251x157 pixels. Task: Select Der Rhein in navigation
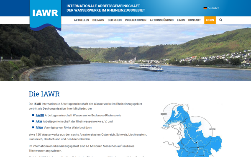click(x=115, y=20)
